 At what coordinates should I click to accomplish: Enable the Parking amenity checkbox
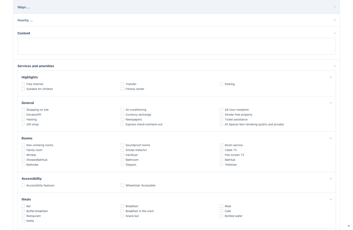(x=222, y=84)
